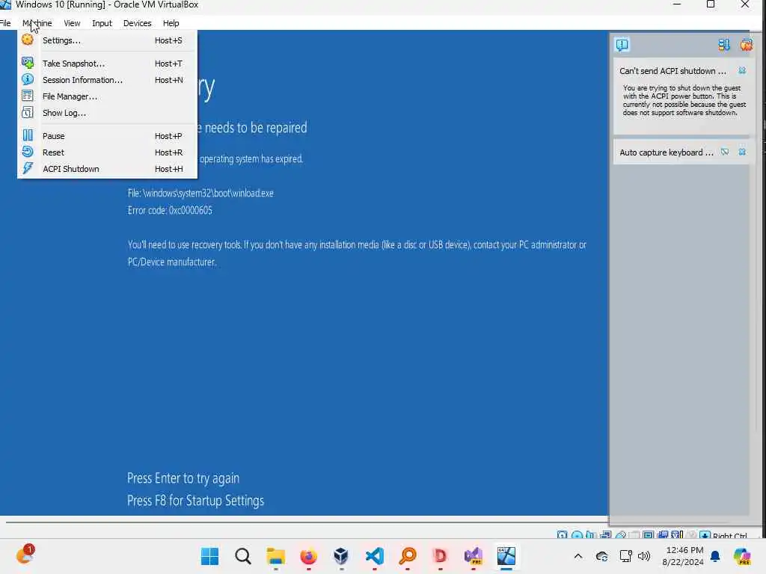Screen dimensions: 766x574
Task: Open the Input menu
Action: pyautogui.click(x=102, y=23)
